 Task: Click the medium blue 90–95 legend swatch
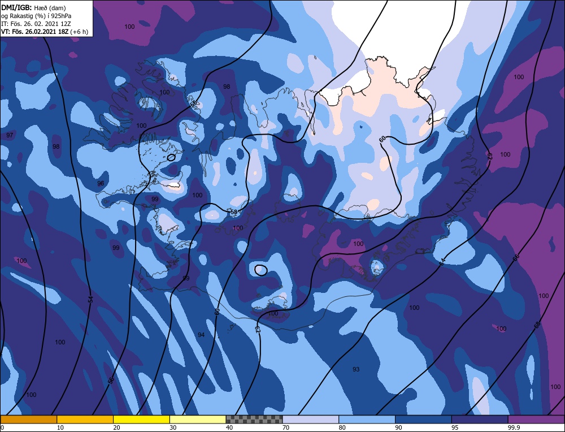tap(423, 420)
